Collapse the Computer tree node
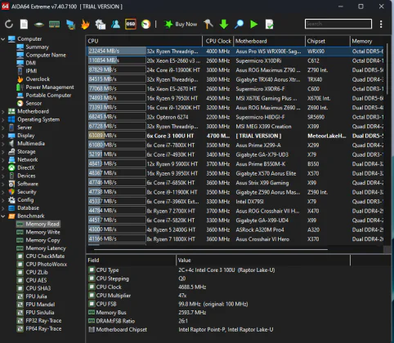 pyautogui.click(x=3, y=39)
